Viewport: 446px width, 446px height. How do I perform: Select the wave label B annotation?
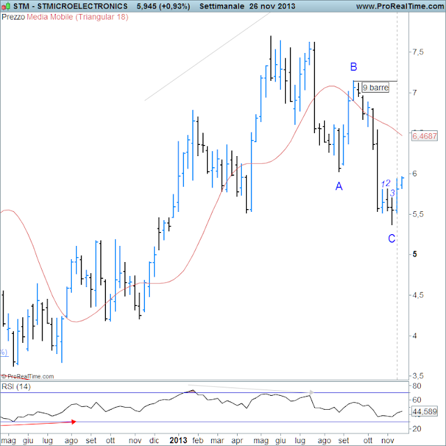point(353,67)
